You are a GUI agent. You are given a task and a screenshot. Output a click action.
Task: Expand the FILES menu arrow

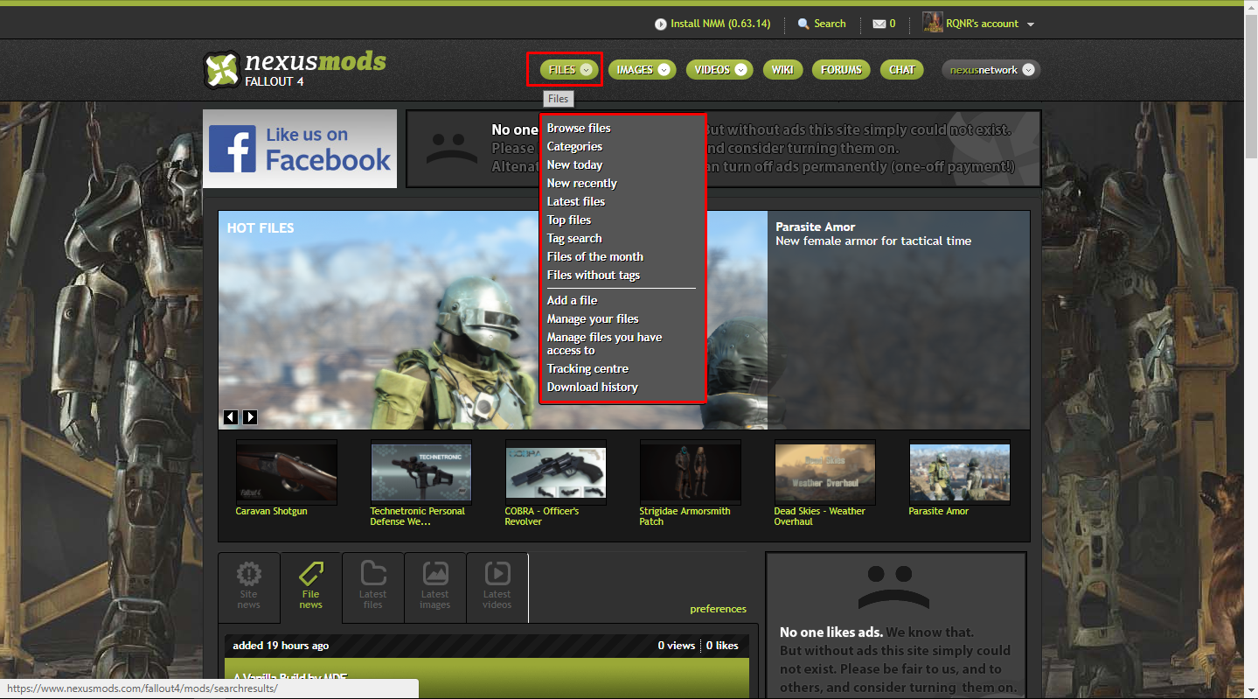[587, 70]
